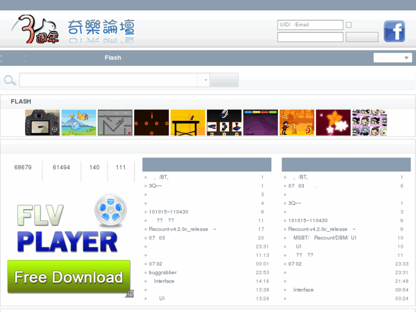Open '101015~110430' thread in left list
This screenshot has width=416, height=312.
[x=168, y=212]
